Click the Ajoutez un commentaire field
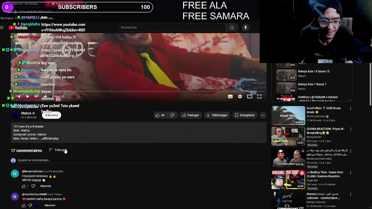The image size is (372, 209). [x=141, y=160]
